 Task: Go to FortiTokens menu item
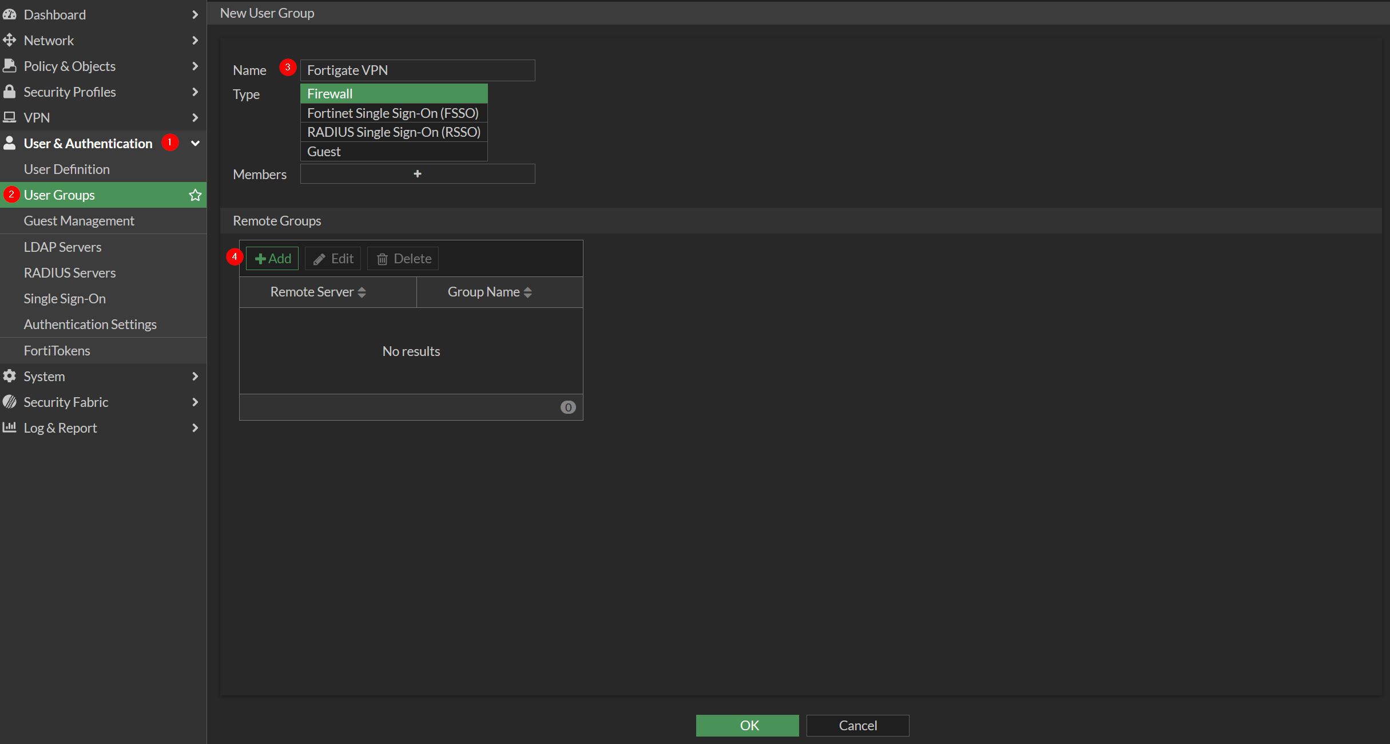(57, 350)
